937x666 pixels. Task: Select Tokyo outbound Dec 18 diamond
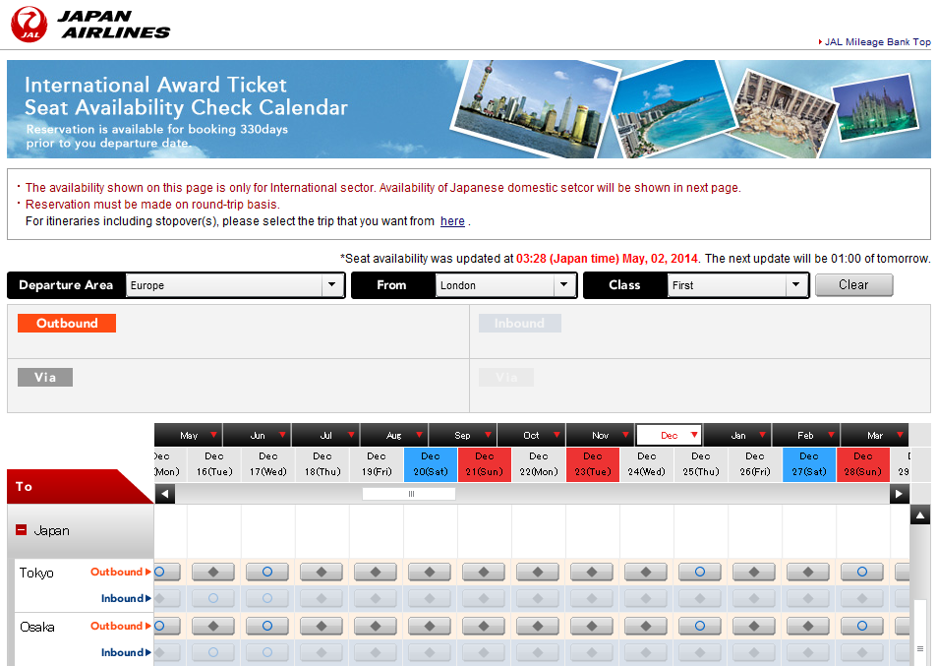click(x=322, y=573)
